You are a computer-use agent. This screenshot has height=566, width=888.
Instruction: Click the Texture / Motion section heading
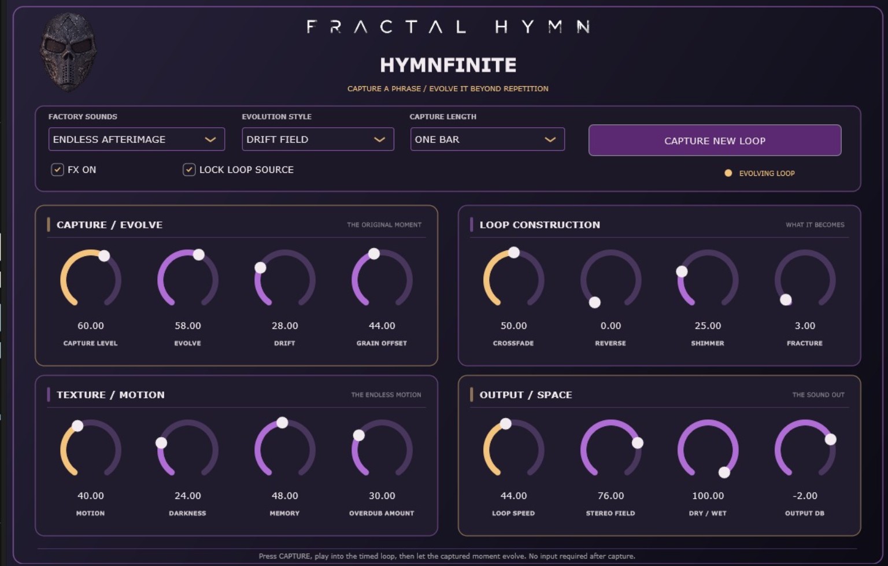click(x=110, y=395)
